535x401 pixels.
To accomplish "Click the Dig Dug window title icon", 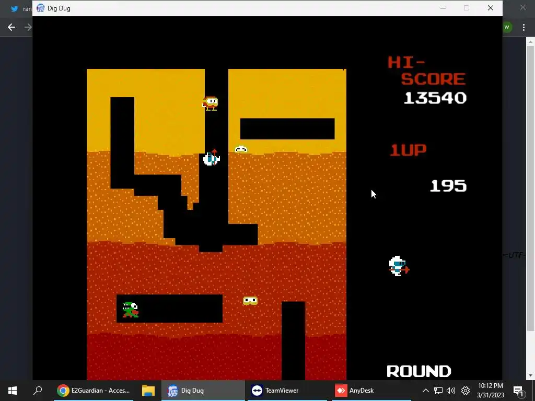I will pyautogui.click(x=41, y=8).
